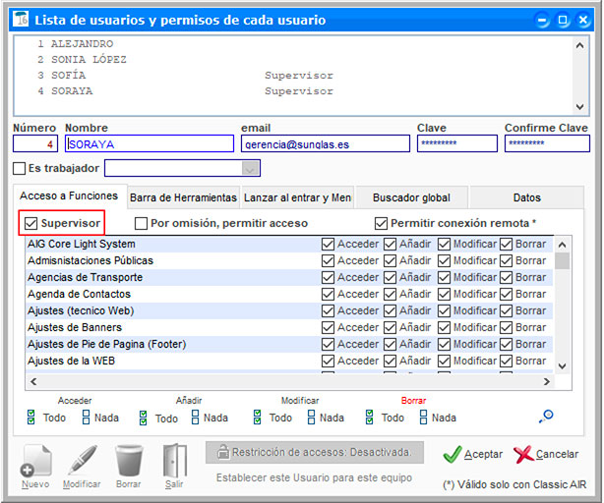Toggle the Supervisor checkbox
Viewport: 604px width, 503px height.
click(30, 223)
